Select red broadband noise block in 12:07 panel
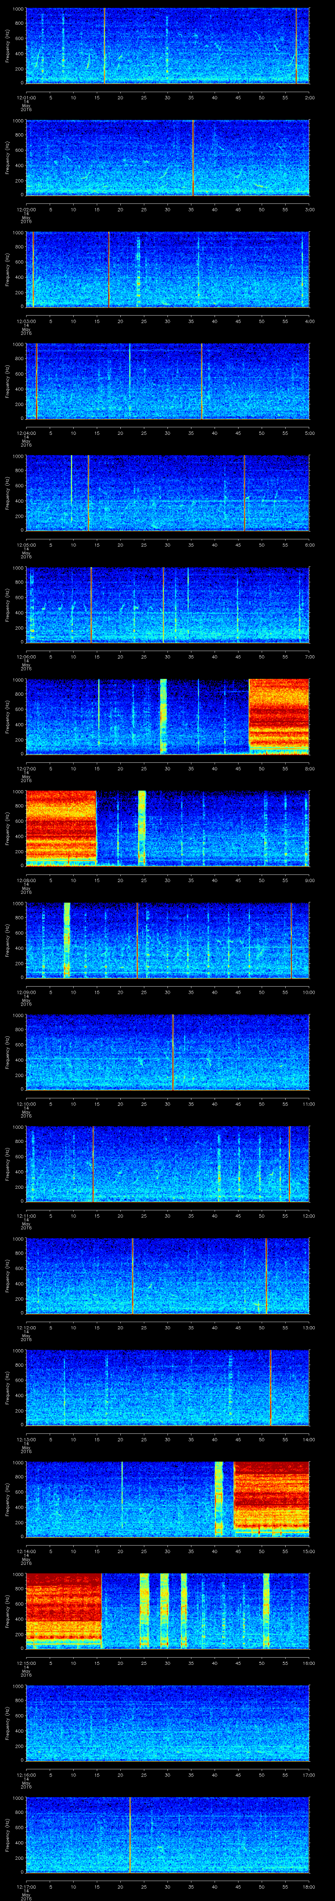This screenshot has height=1901, width=335. pyautogui.click(x=279, y=716)
